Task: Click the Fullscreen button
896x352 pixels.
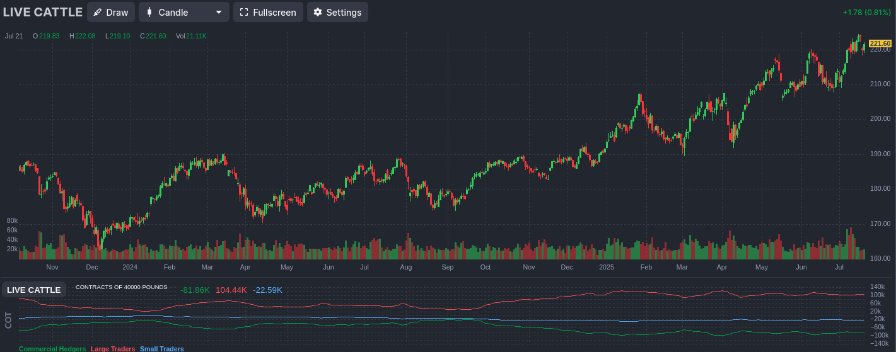Action: pyautogui.click(x=268, y=12)
